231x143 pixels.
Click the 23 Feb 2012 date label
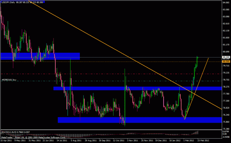[203, 140]
